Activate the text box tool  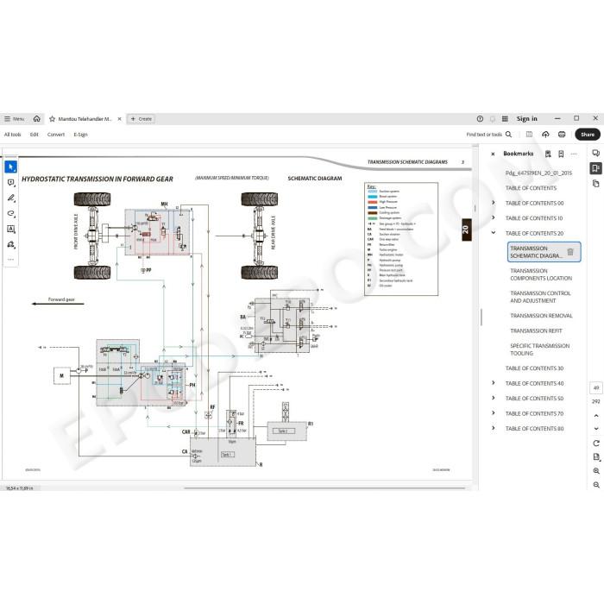tap(10, 229)
